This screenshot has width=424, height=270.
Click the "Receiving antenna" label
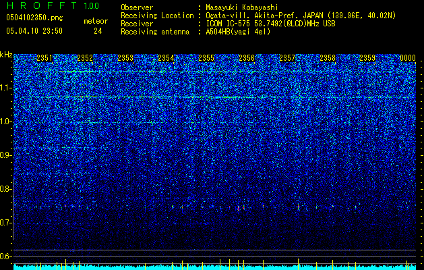pos(155,32)
